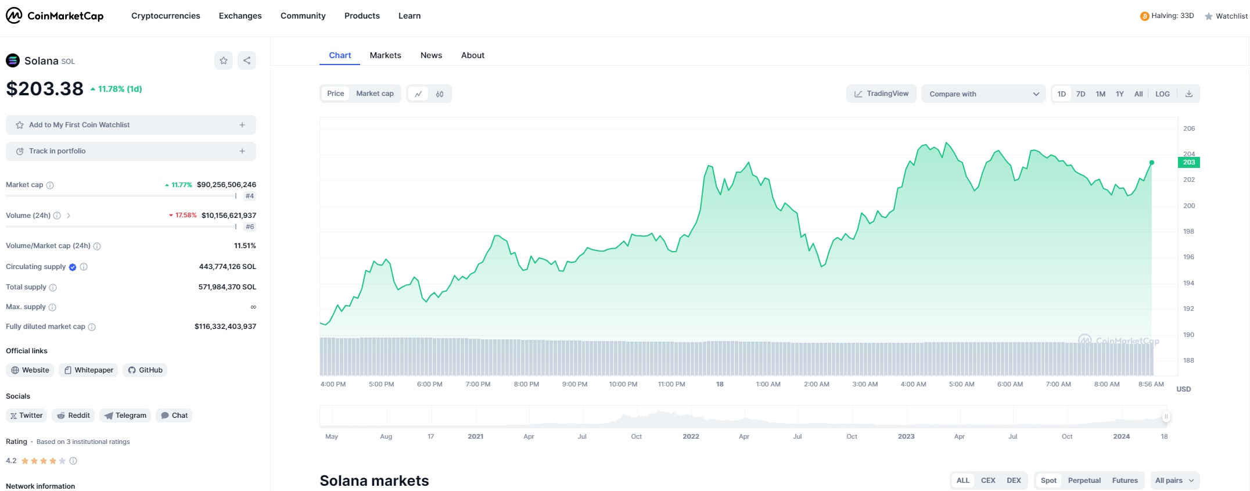Click the CoinMarketCap logo
Image resolution: width=1250 pixels, height=491 pixels.
pyautogui.click(x=55, y=16)
